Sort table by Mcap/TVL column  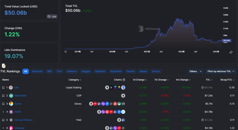[227, 80]
